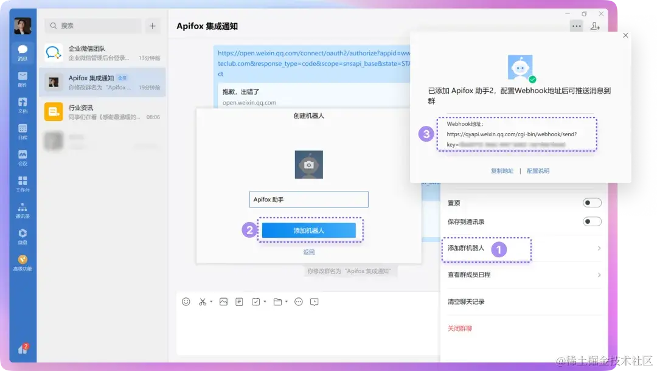Click the robot avatar camera image
Screen dimensions: 657x371
coord(309,165)
